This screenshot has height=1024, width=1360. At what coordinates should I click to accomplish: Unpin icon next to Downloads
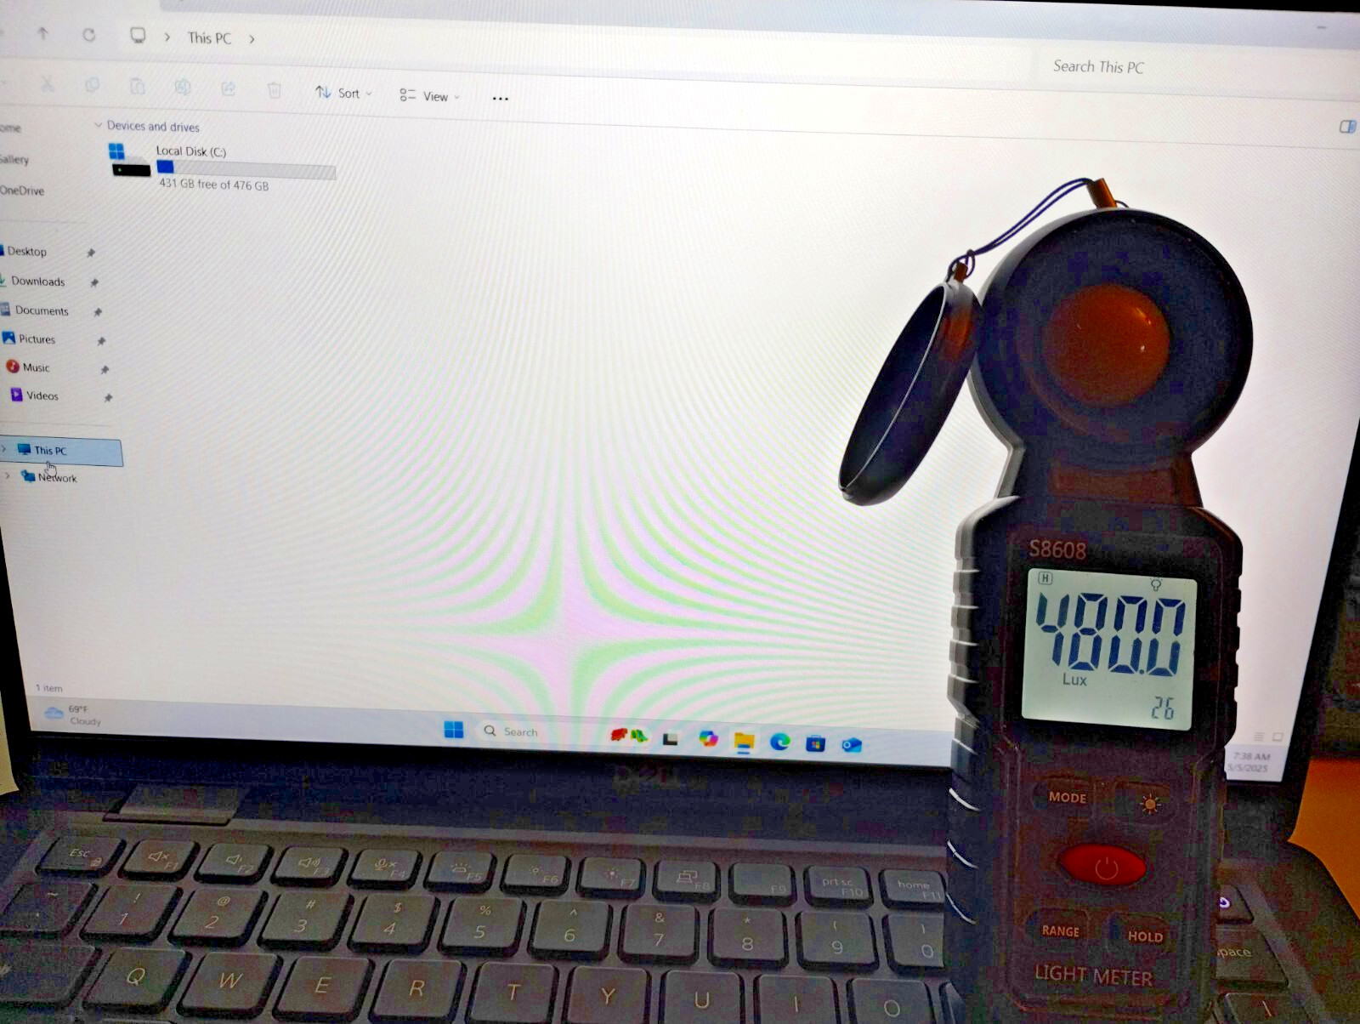(94, 282)
